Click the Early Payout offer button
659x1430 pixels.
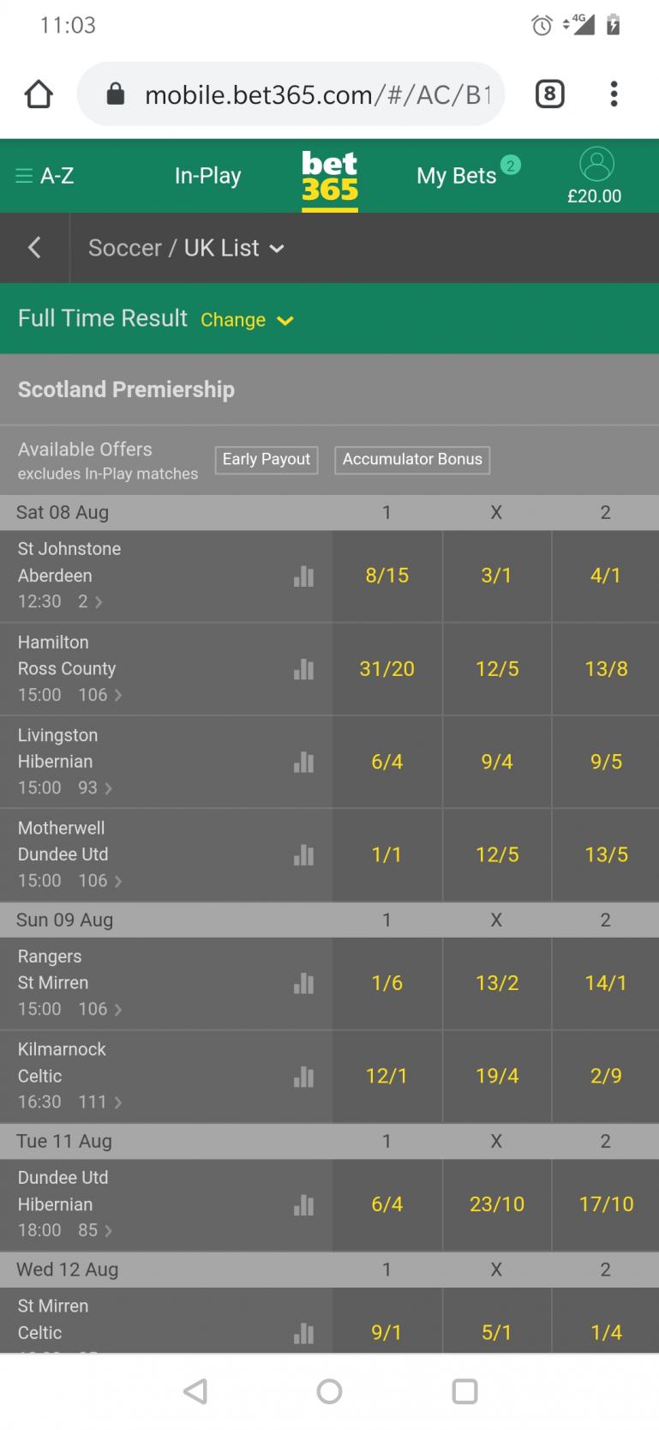point(266,460)
